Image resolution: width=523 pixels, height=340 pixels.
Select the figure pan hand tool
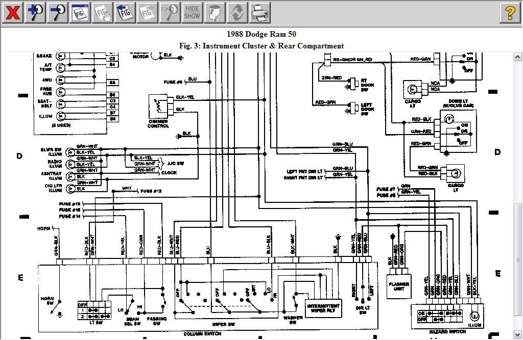coord(102,13)
